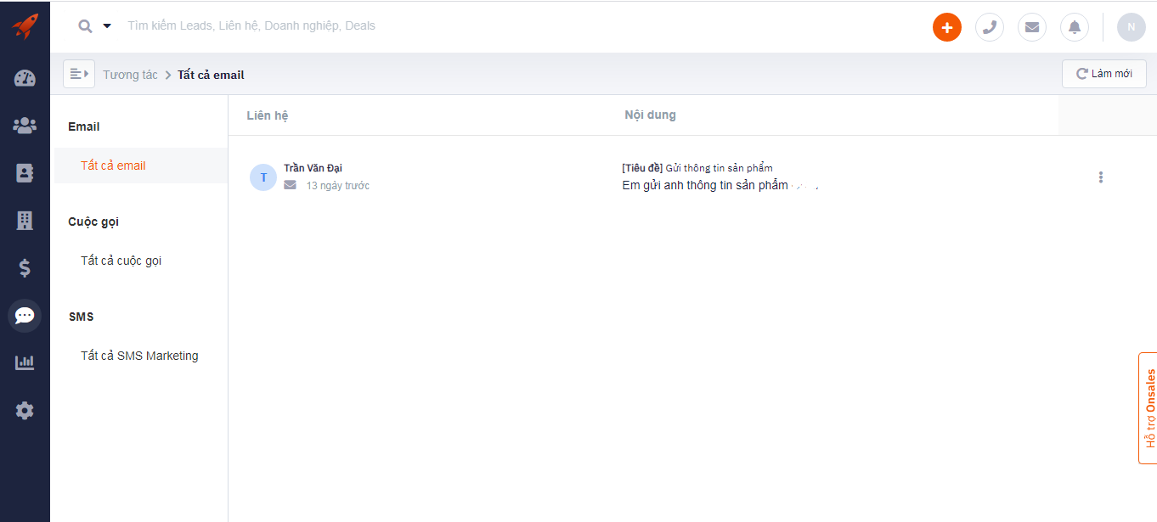Click the Tìm kiếm Leads search field
Image resolution: width=1157 pixels, height=522 pixels.
point(251,26)
